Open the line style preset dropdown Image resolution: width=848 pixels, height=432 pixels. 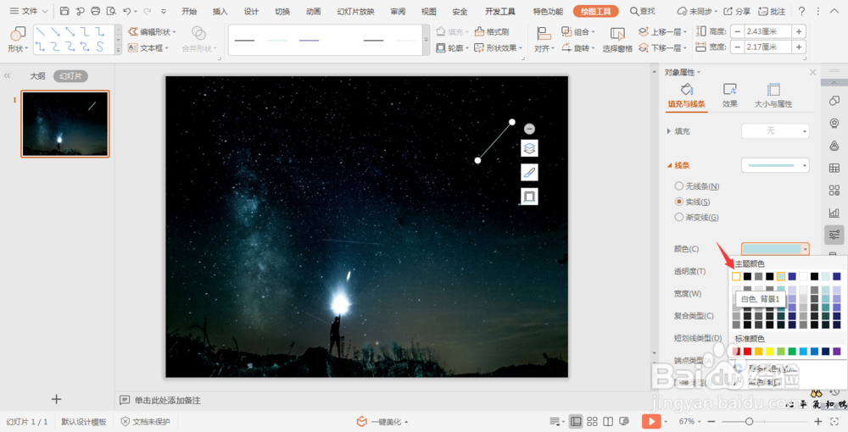pyautogui.click(x=775, y=164)
